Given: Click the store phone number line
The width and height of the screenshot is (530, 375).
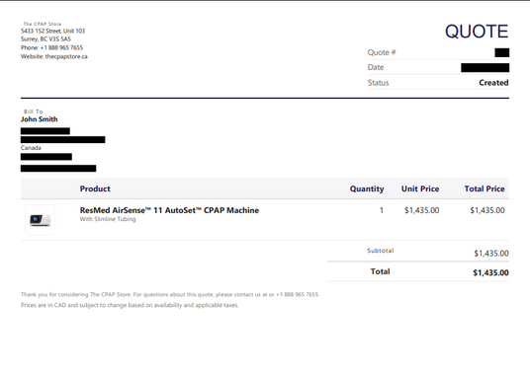Looking at the screenshot, I should 51,47.
